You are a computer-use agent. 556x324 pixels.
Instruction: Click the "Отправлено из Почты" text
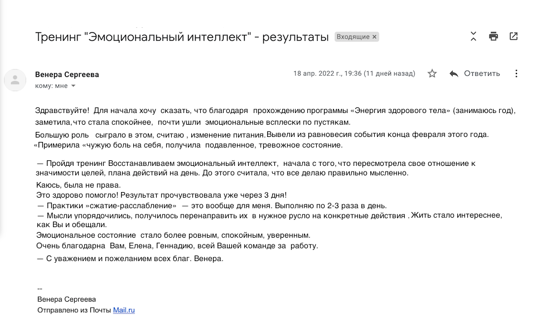pyautogui.click(x=74, y=310)
